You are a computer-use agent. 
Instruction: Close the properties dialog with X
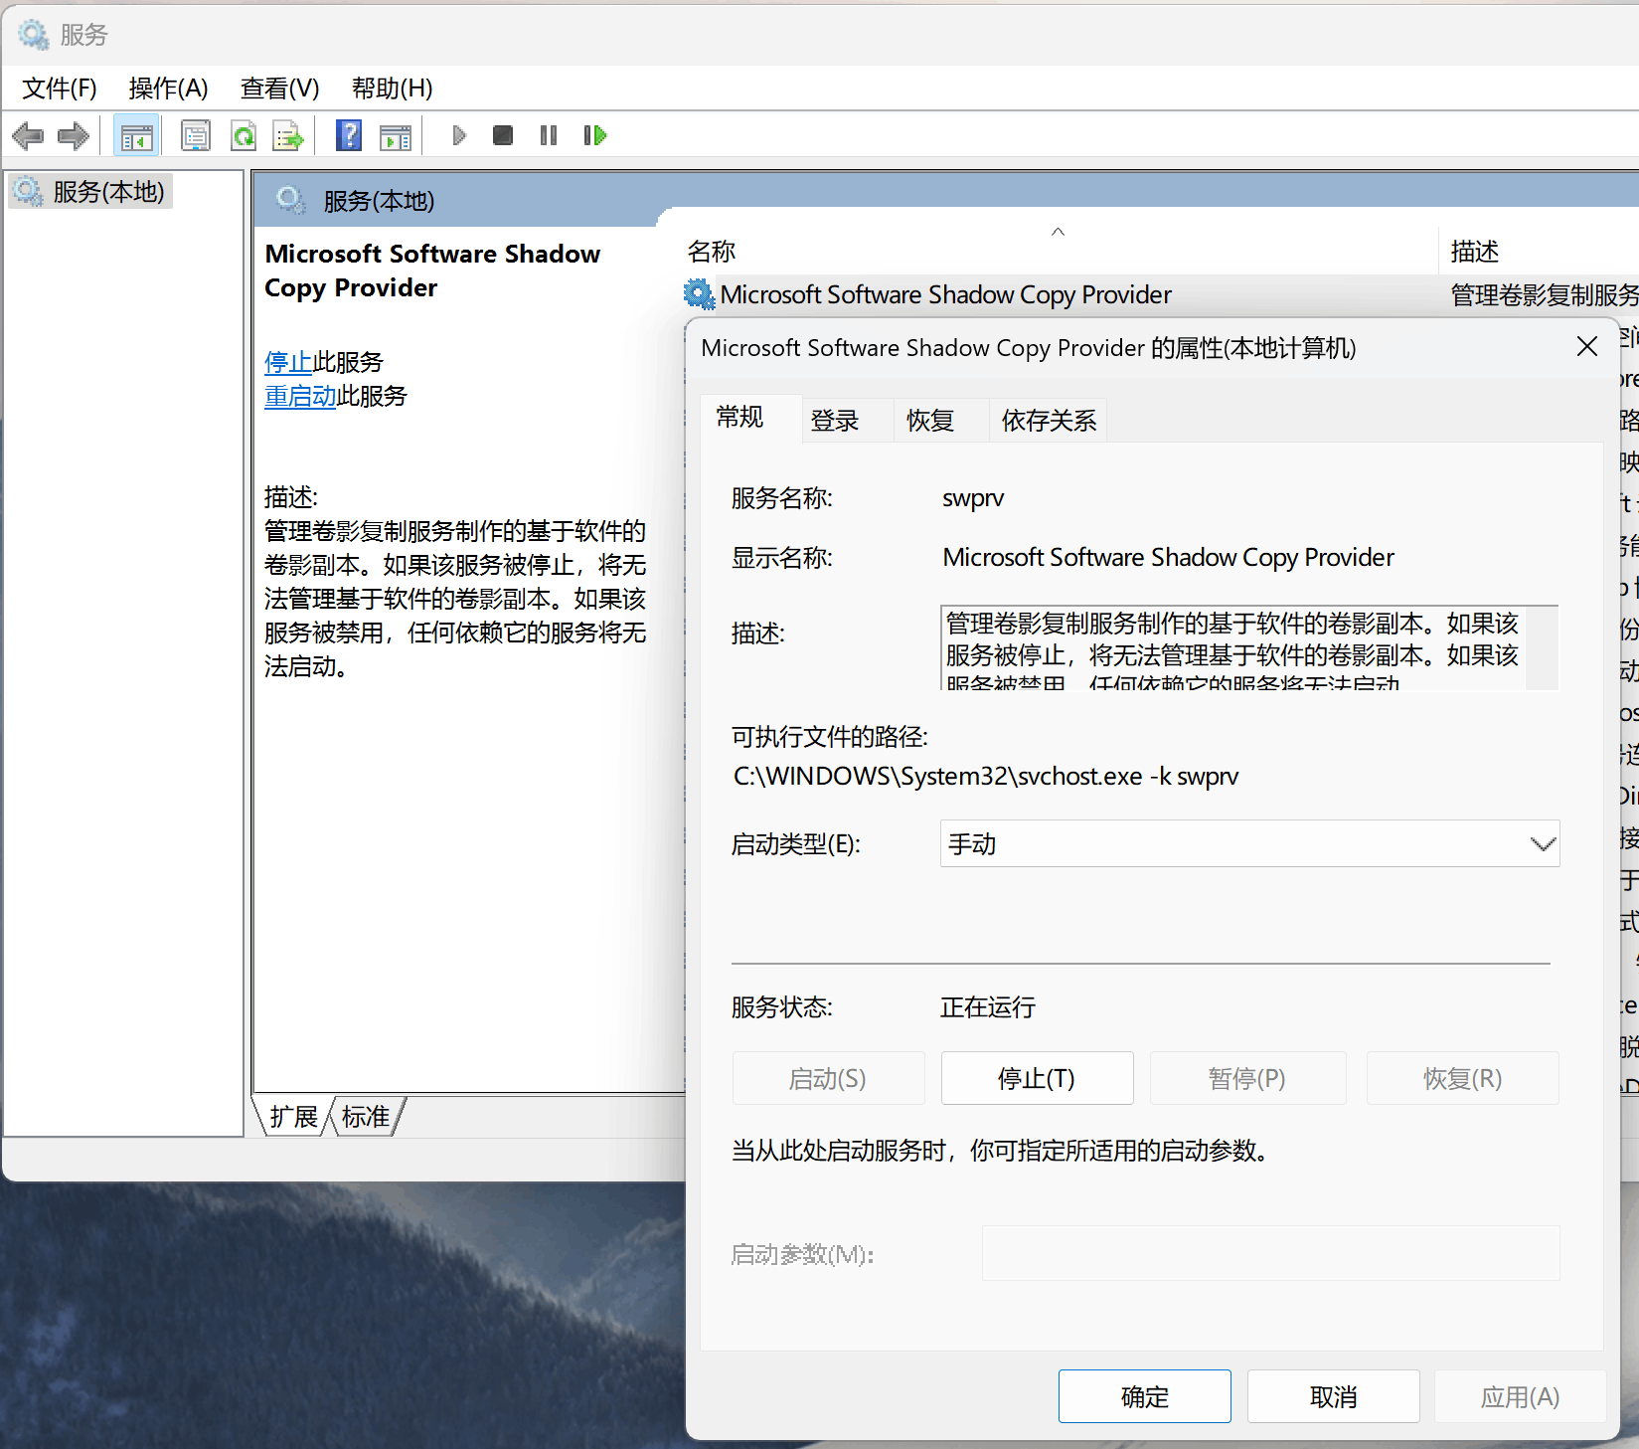click(1587, 346)
